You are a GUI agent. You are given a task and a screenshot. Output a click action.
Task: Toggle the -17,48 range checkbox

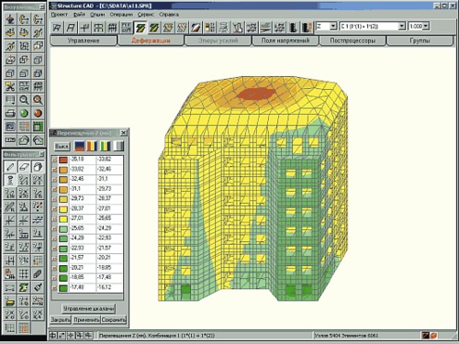54,288
